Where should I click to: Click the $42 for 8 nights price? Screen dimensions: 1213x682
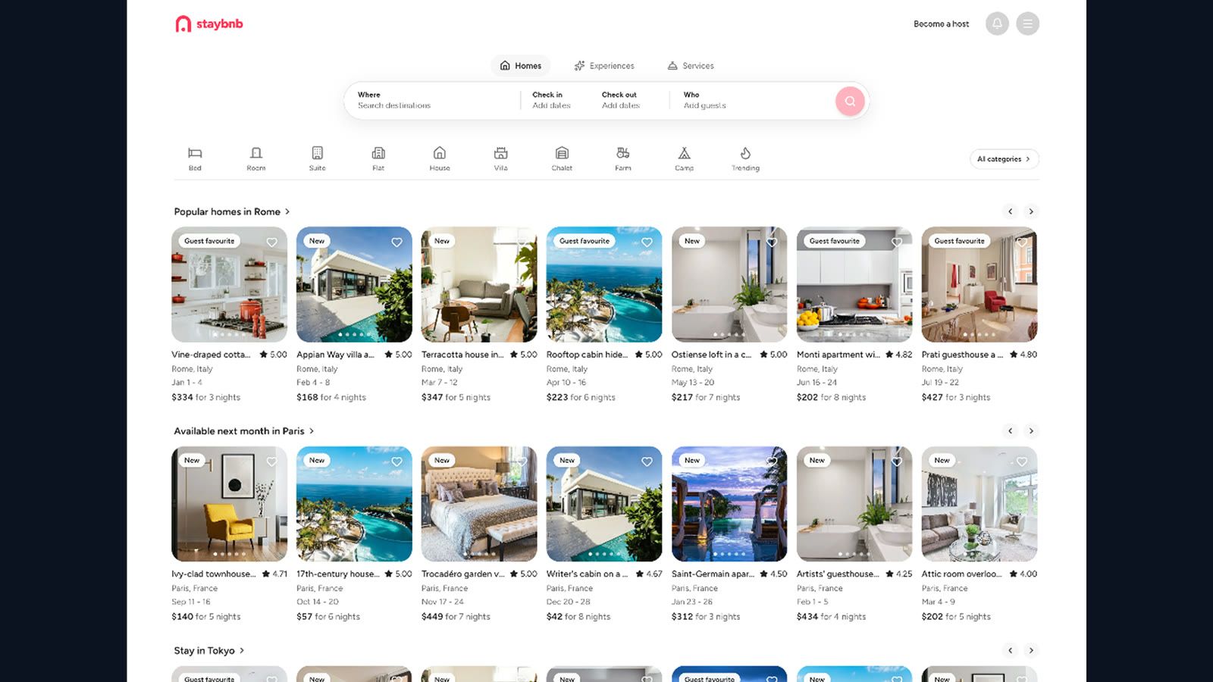point(578,617)
